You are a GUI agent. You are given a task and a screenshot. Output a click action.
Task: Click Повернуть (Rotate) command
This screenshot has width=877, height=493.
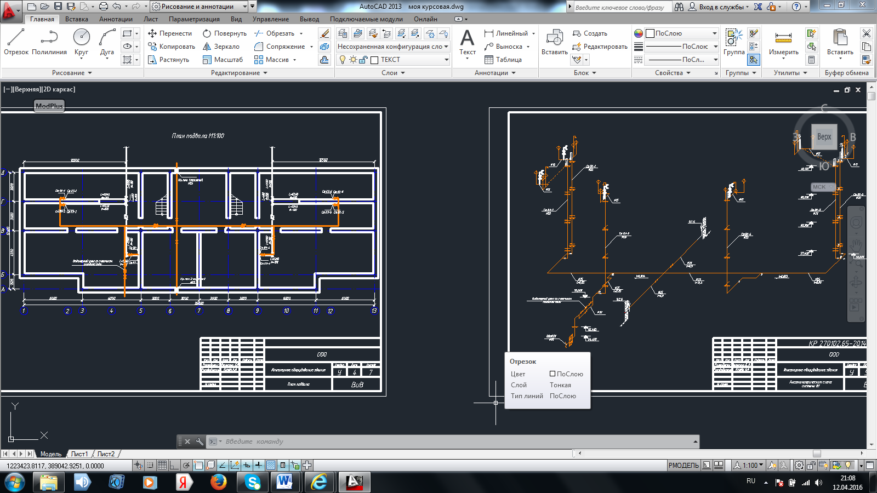click(x=225, y=33)
